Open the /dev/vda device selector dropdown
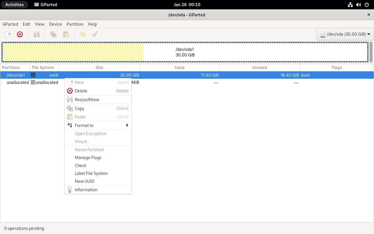 point(345,34)
